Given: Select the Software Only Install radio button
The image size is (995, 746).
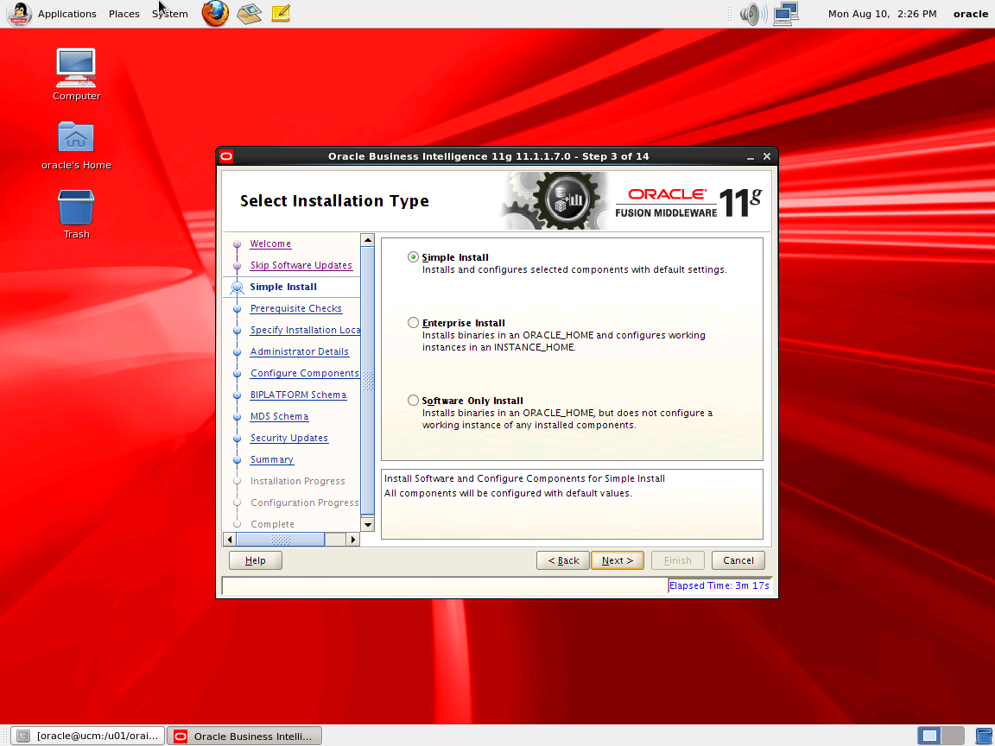Looking at the screenshot, I should (413, 401).
